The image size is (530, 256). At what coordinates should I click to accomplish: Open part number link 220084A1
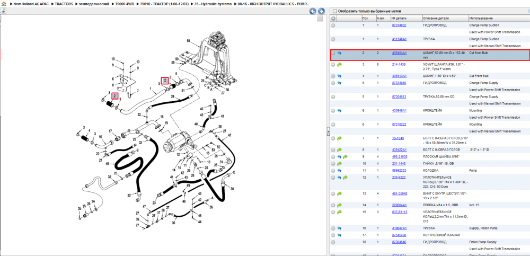point(399,205)
